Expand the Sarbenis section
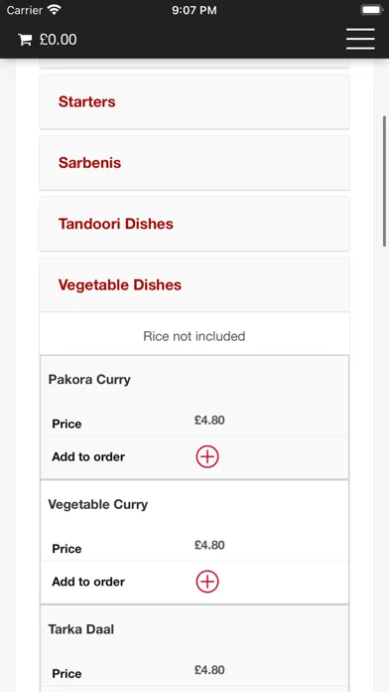Image resolution: width=389 pixels, height=692 pixels. (x=194, y=162)
